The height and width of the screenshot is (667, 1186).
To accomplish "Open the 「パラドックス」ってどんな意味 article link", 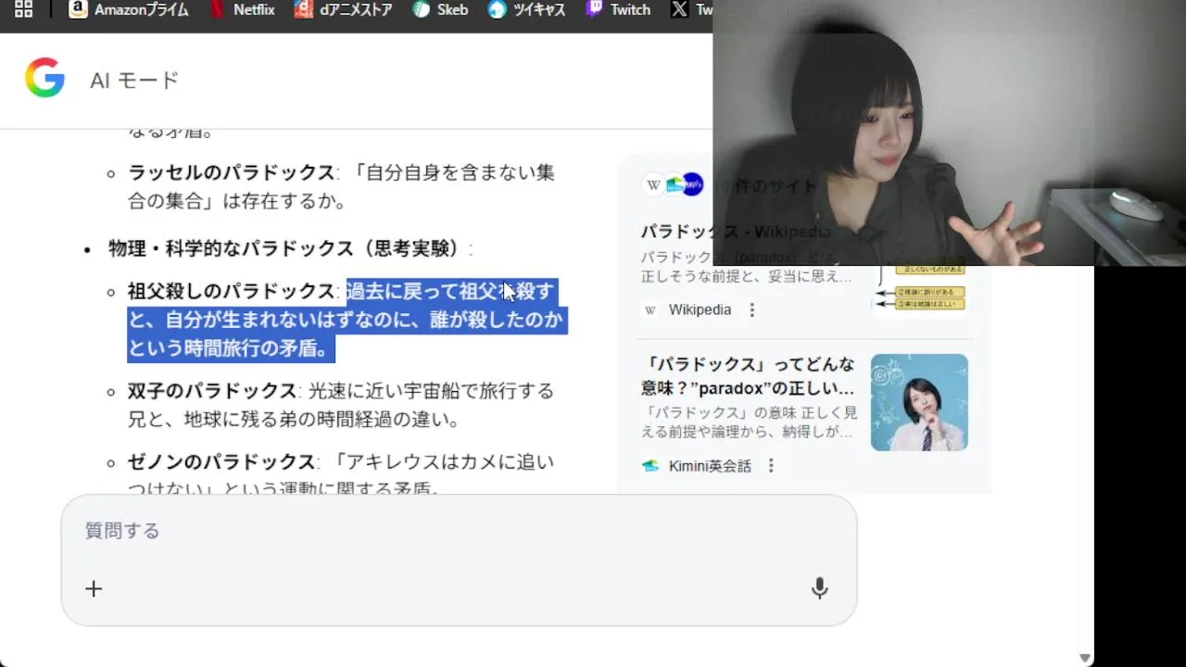I will click(x=748, y=375).
